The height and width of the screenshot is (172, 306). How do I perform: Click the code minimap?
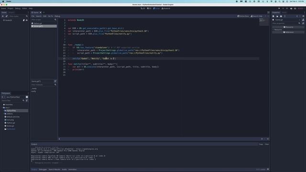(x=264, y=22)
